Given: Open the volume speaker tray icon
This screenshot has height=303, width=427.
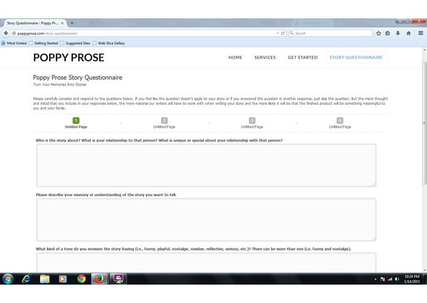Looking at the screenshot, I should [397, 279].
